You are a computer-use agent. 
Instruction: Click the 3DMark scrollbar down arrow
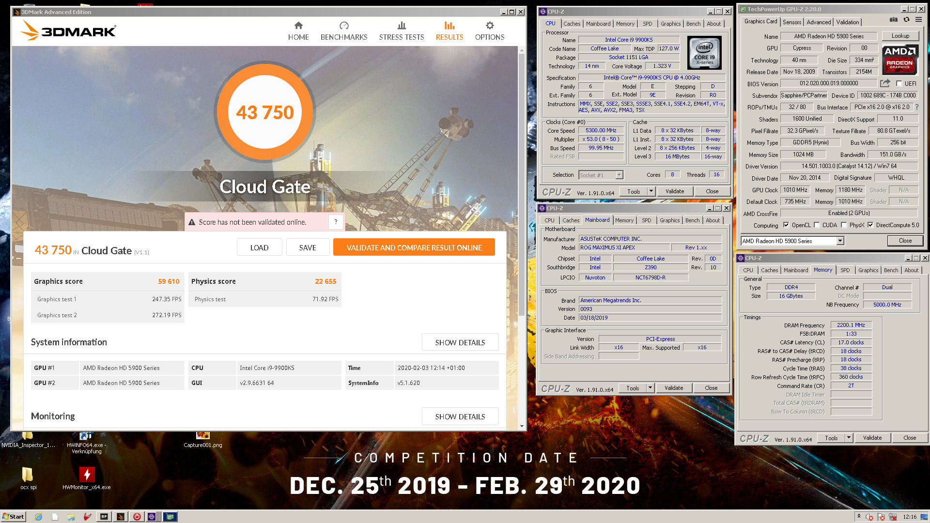tap(522, 426)
